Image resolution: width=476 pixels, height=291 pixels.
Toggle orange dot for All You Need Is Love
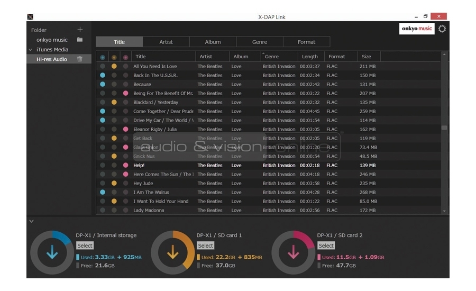[114, 66]
